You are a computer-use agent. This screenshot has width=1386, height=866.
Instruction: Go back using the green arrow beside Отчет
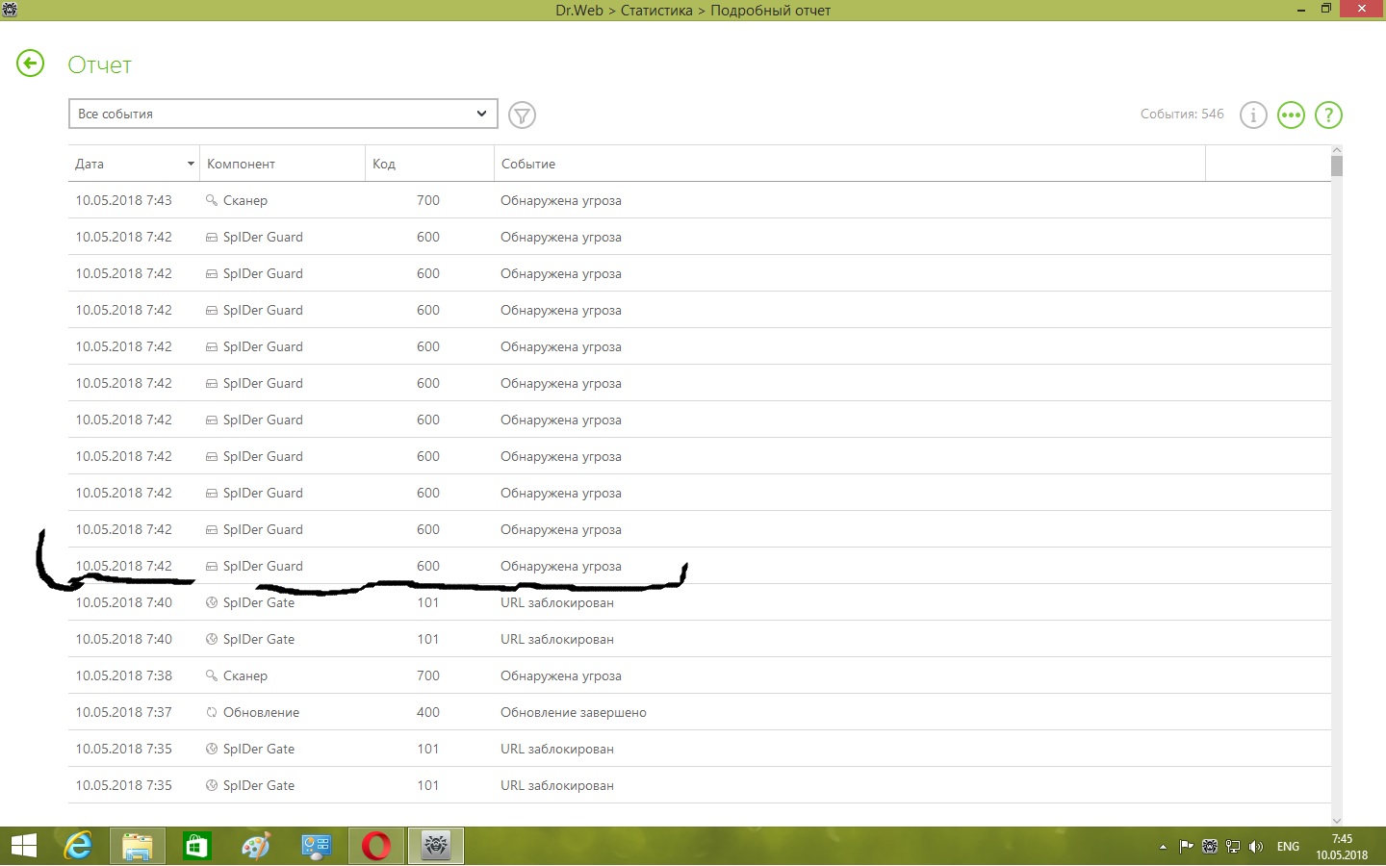(x=31, y=64)
